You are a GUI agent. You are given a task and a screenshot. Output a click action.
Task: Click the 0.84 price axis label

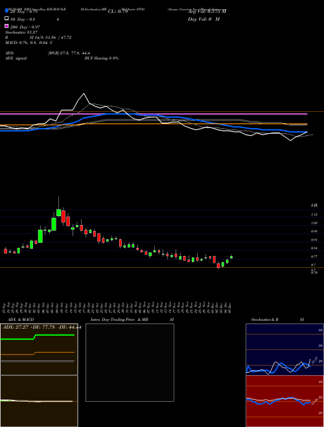[314, 248]
